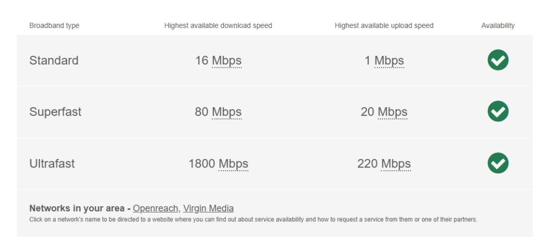Click Mbps abbreviation beside 220 upload speed
The image size is (541, 250).
pyautogui.click(x=396, y=164)
